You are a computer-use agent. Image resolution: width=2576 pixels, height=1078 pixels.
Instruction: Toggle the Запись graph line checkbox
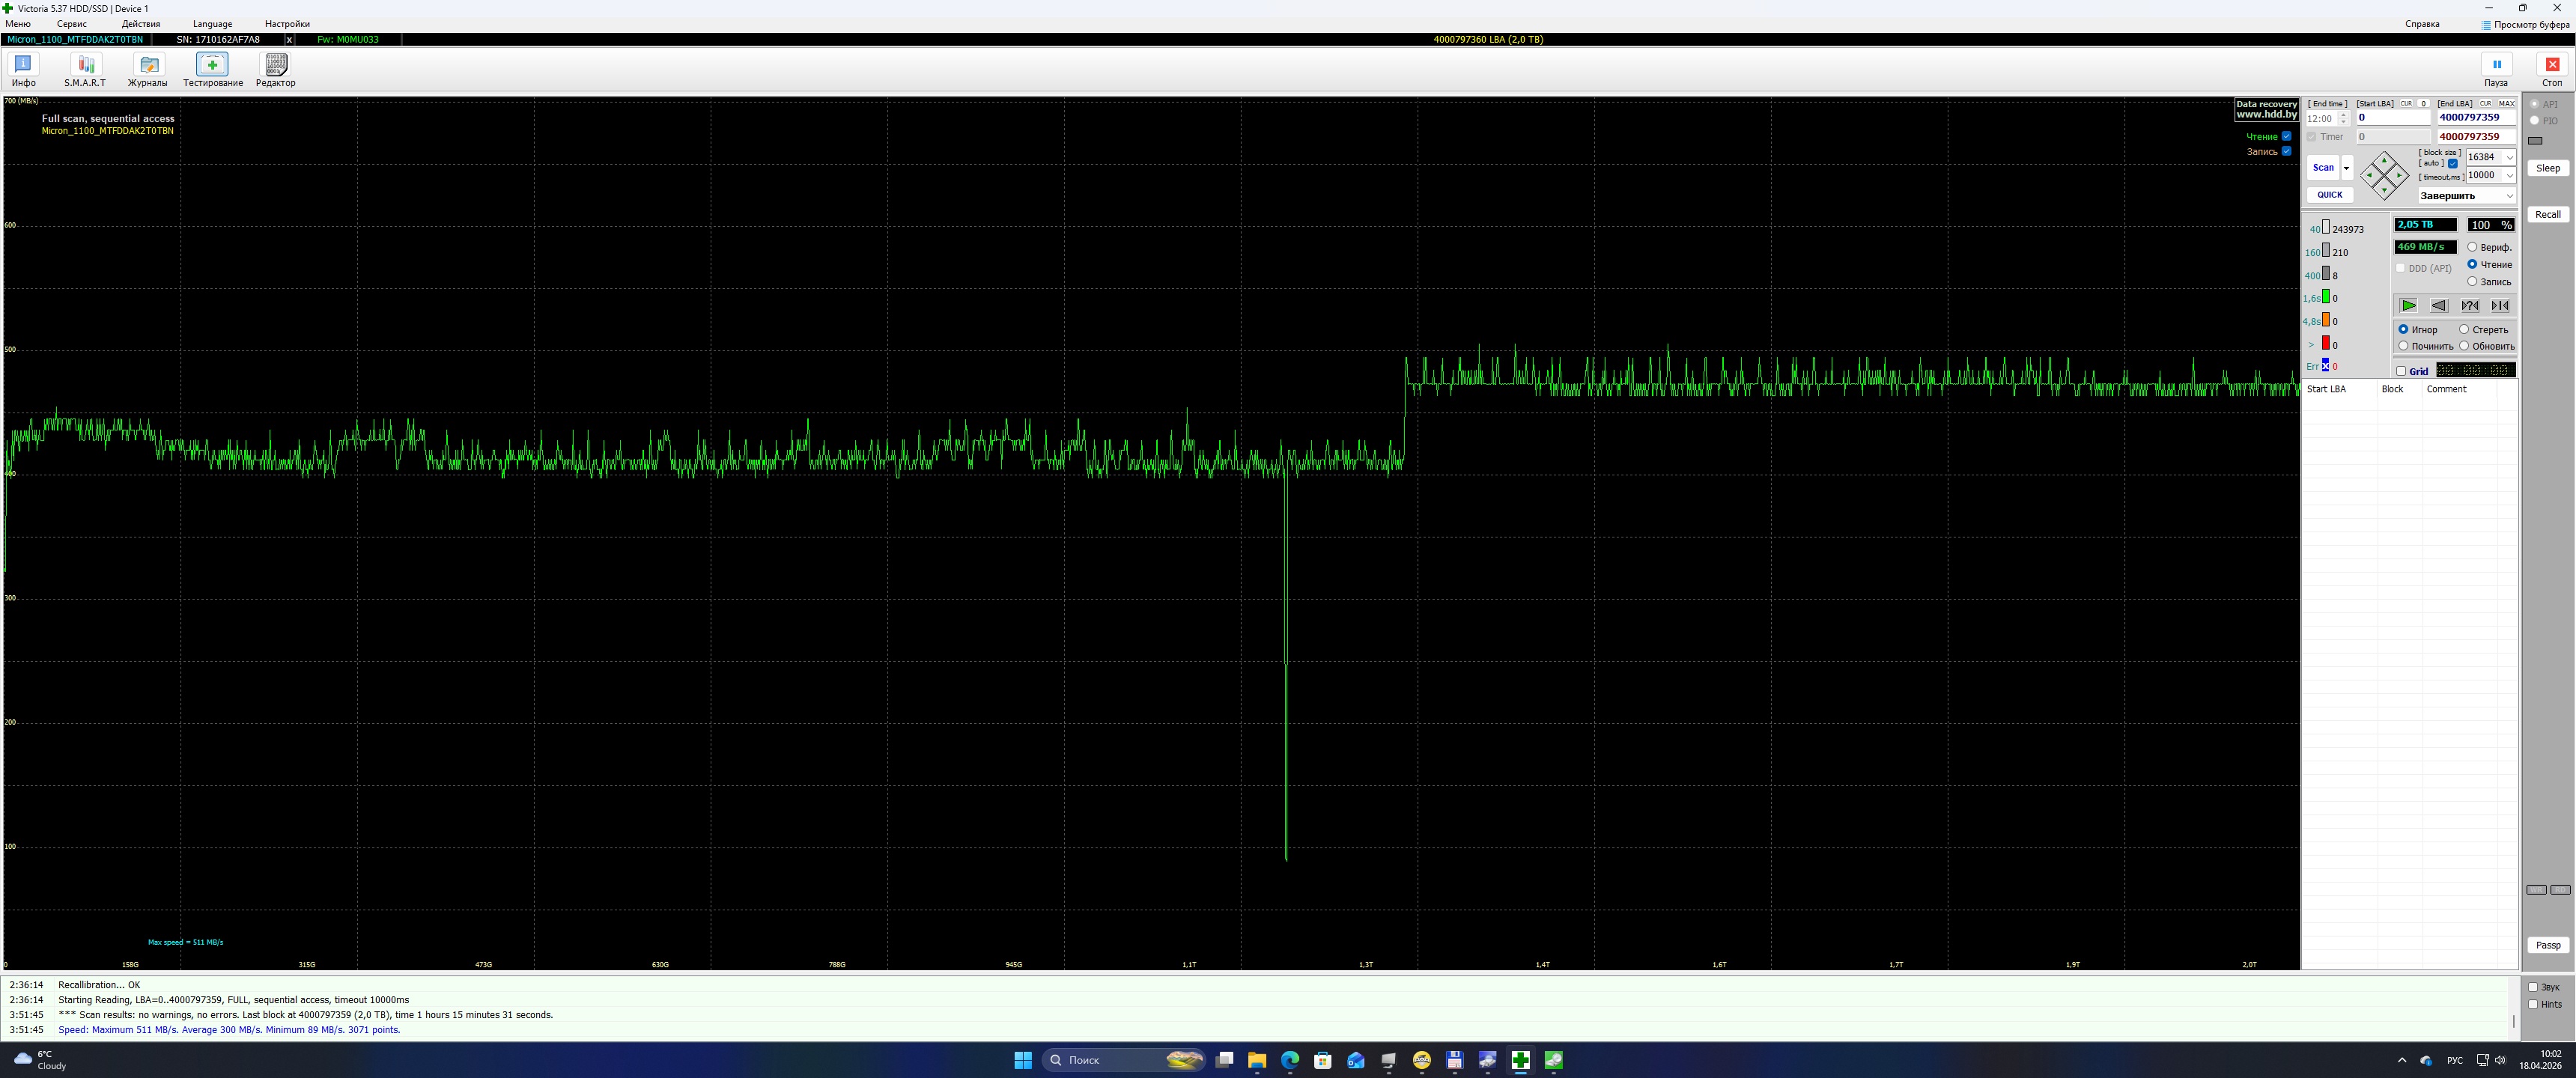[x=2286, y=151]
